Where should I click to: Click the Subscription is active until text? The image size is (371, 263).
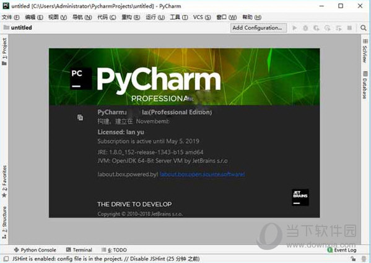(x=149, y=141)
